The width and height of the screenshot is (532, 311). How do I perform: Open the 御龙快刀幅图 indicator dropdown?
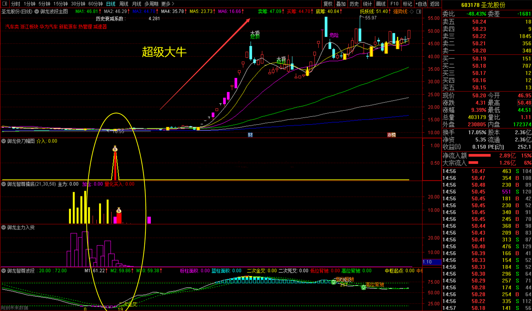[x=4, y=141]
